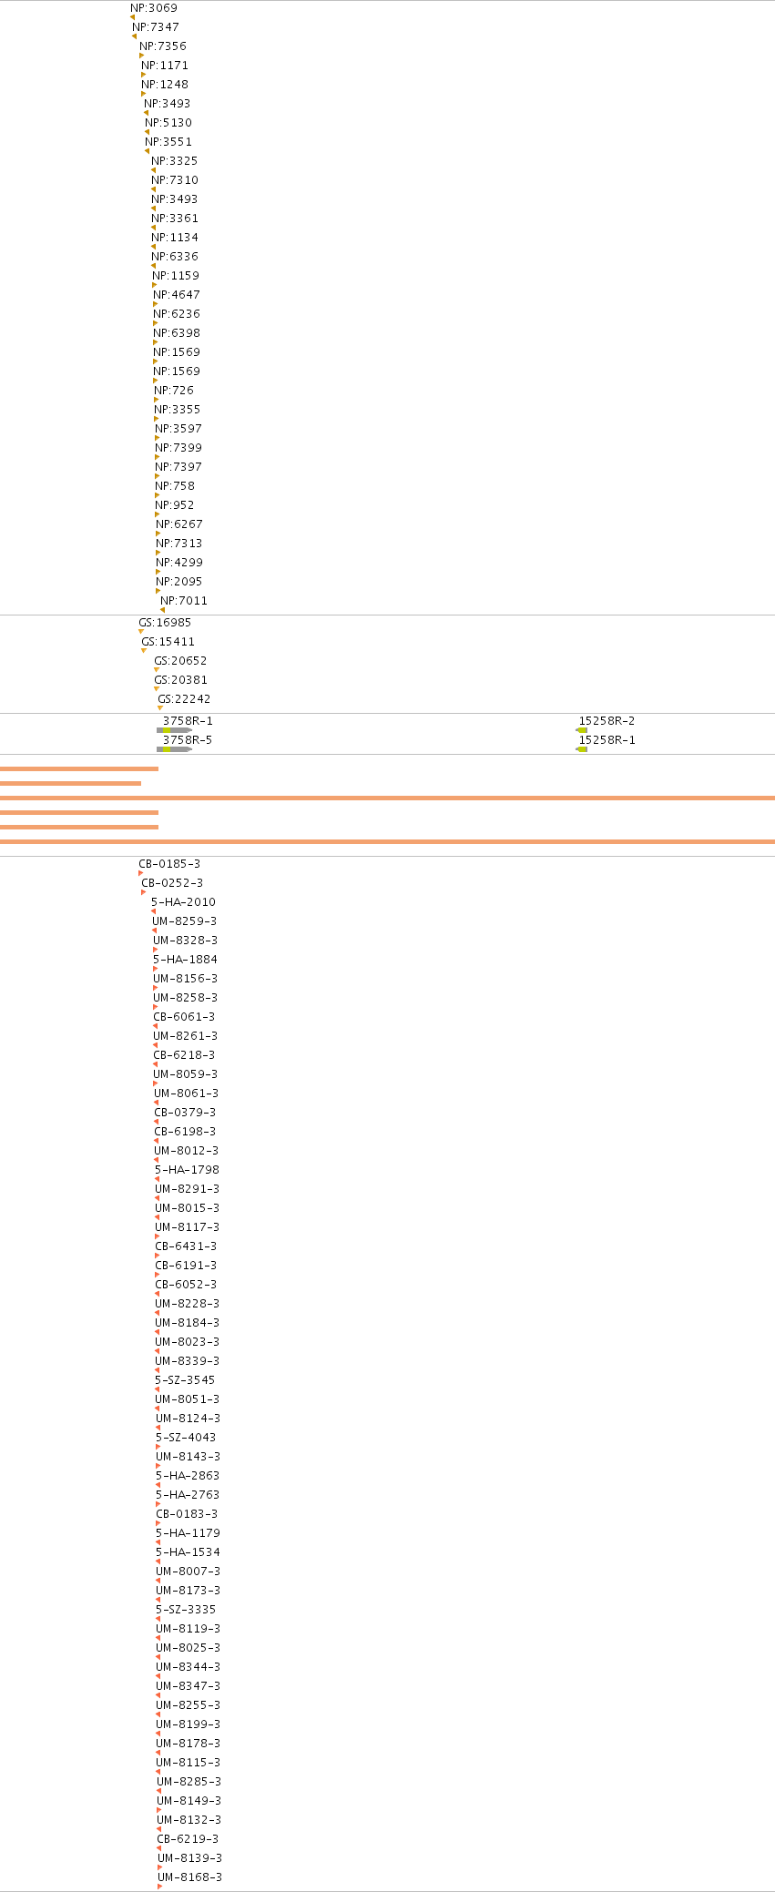This screenshot has width=775, height=1892.
Task: Click the UM-8168-3 feature label
Action: [190, 1877]
